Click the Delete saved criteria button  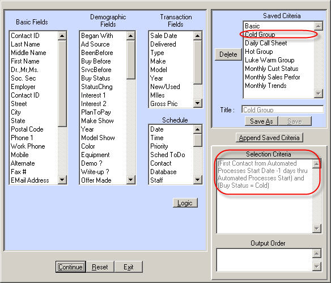(228, 54)
